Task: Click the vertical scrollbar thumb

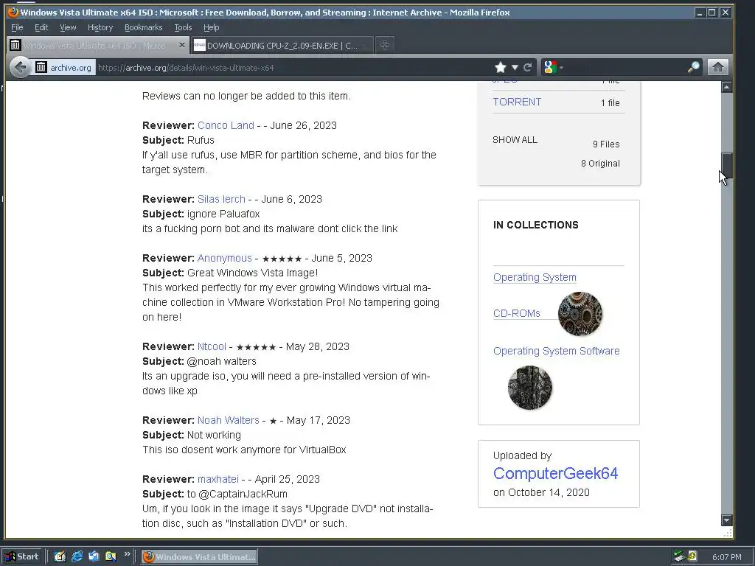Action: click(726, 166)
